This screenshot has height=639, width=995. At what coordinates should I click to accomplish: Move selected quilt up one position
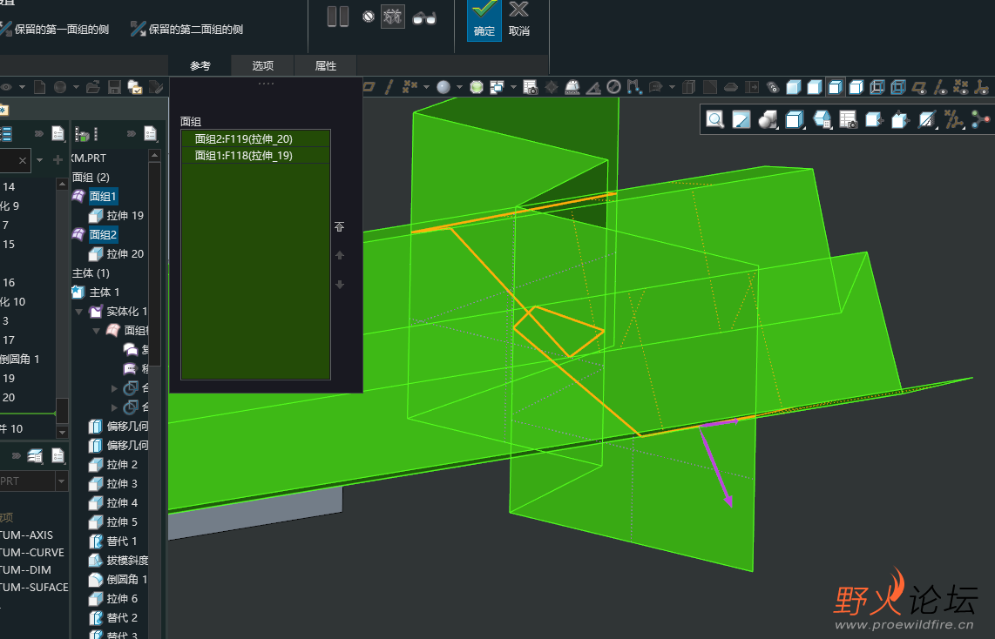pos(340,255)
